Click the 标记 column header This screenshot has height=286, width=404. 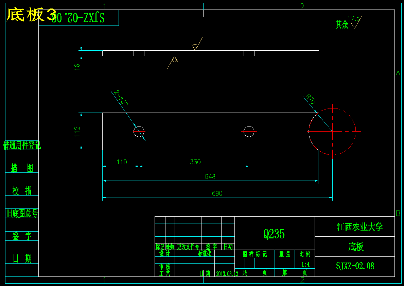point(160,247)
